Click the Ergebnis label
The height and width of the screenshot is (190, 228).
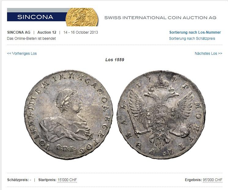(x=193, y=180)
